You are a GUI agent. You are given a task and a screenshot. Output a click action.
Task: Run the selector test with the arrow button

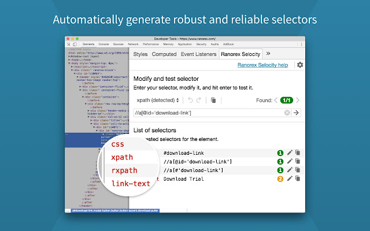pyautogui.click(x=297, y=113)
